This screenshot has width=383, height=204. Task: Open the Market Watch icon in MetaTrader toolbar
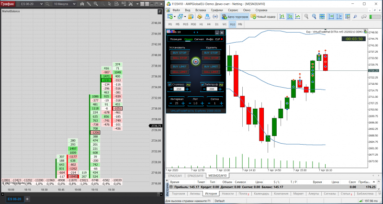[191, 17]
